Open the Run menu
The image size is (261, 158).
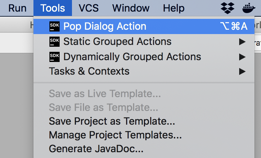[17, 8]
